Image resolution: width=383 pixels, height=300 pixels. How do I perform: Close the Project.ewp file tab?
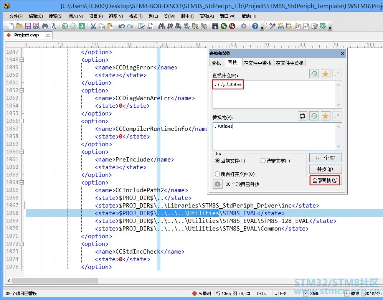click(x=48, y=35)
